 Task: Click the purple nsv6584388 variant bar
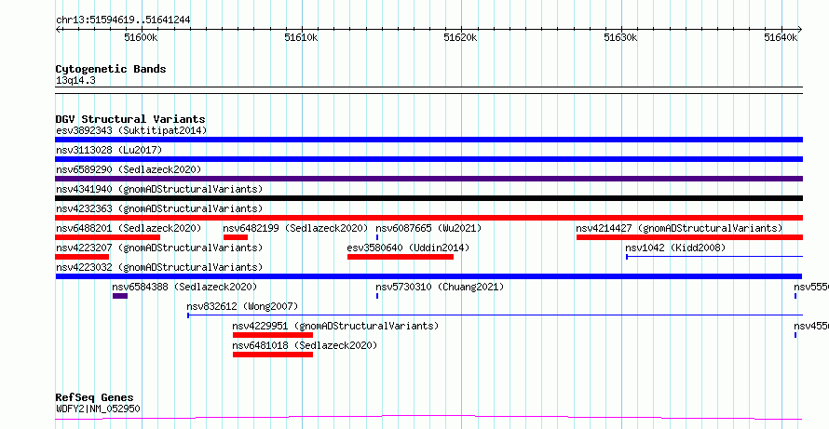click(x=120, y=296)
